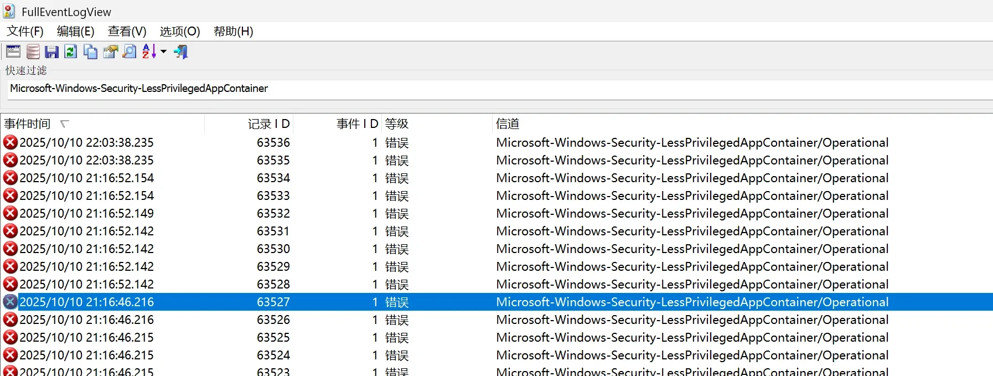Expand the sort options dropdown arrow
993x376 pixels.
163,51
